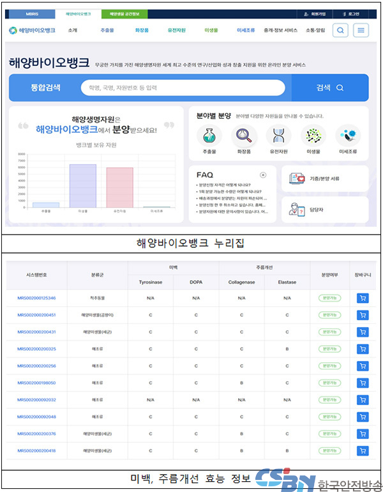The image size is (383, 492).
Task: Open the 추출물 navigation menu
Action: 107,31
